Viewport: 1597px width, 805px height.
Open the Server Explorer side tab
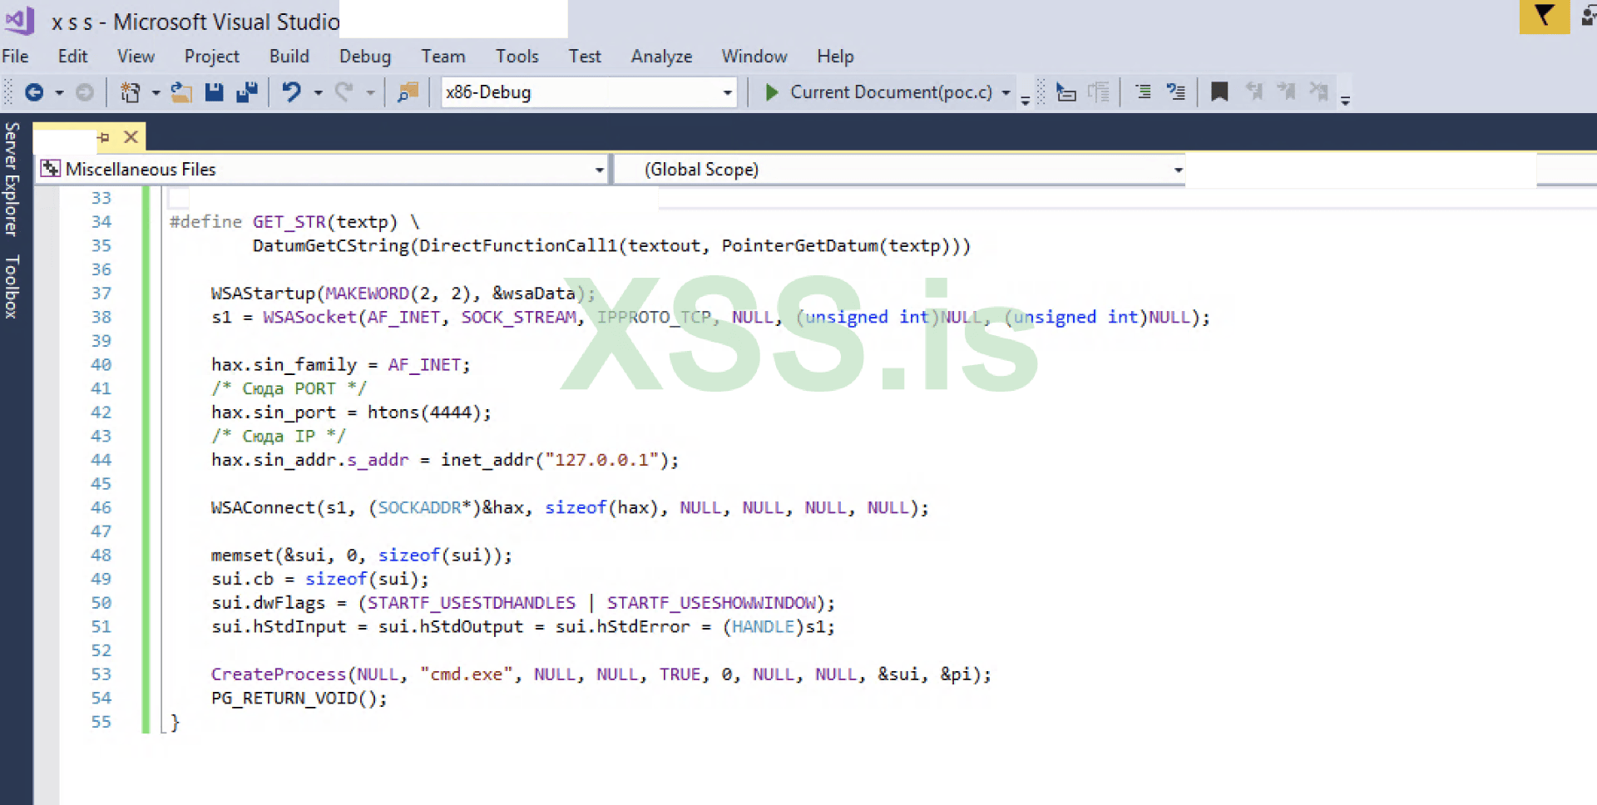[12, 179]
